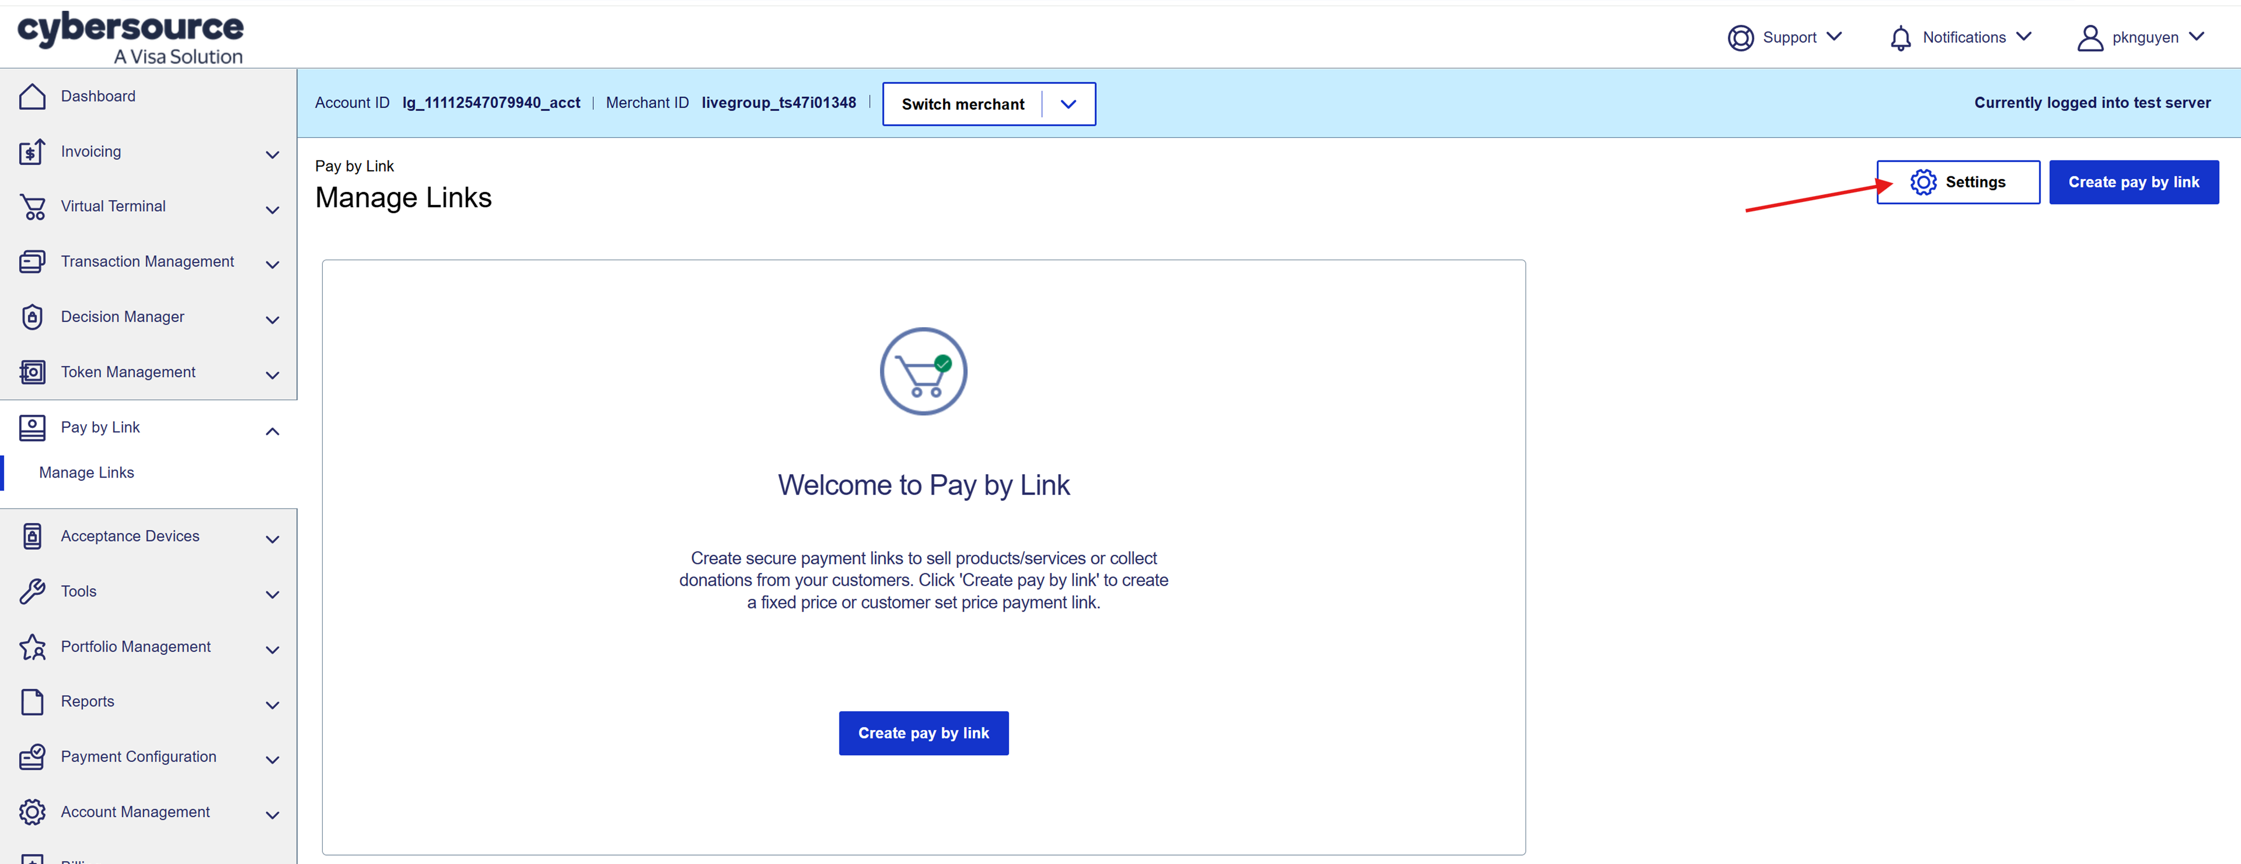Open the Switch merchant dropdown
Image resolution: width=2241 pixels, height=864 pixels.
1068,104
